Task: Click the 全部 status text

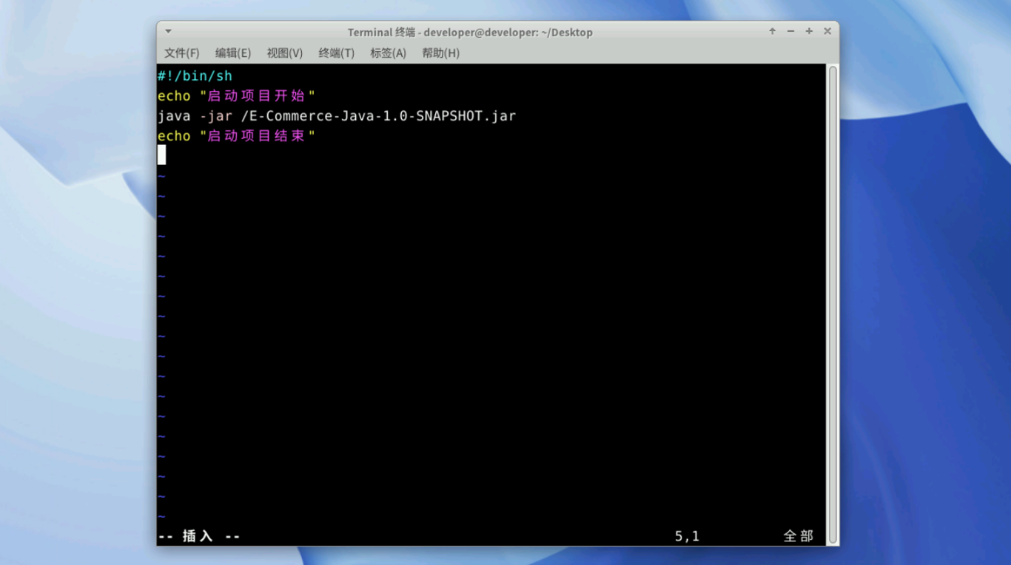Action: click(799, 536)
